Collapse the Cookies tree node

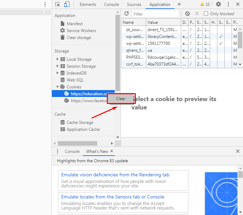coord(57,87)
